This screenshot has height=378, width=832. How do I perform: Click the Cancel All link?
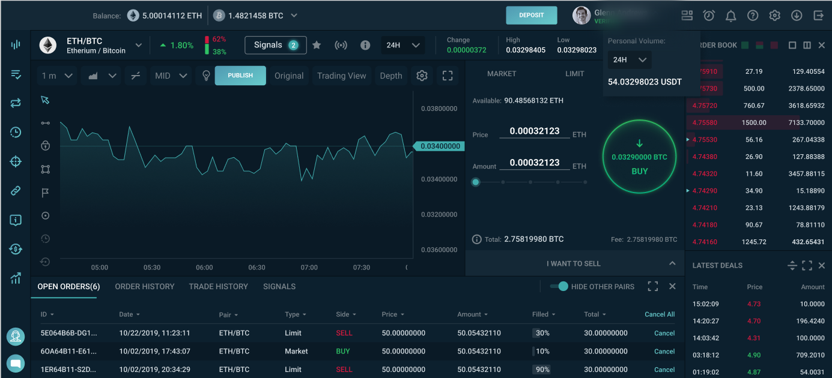659,314
